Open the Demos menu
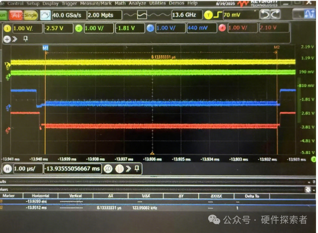Screen dimensions: 318x233 coord(176,3)
